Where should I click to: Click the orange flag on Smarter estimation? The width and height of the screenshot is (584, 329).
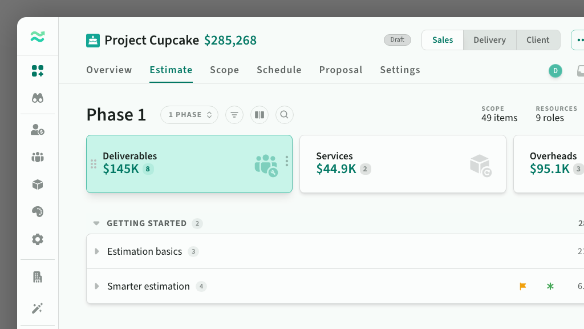coord(522,286)
